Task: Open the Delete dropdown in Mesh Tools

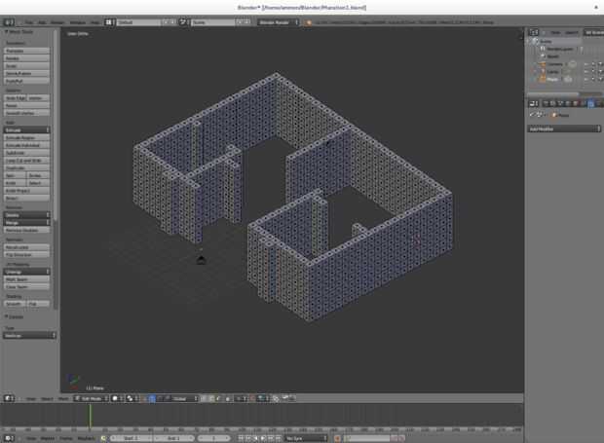Action: tap(26, 215)
